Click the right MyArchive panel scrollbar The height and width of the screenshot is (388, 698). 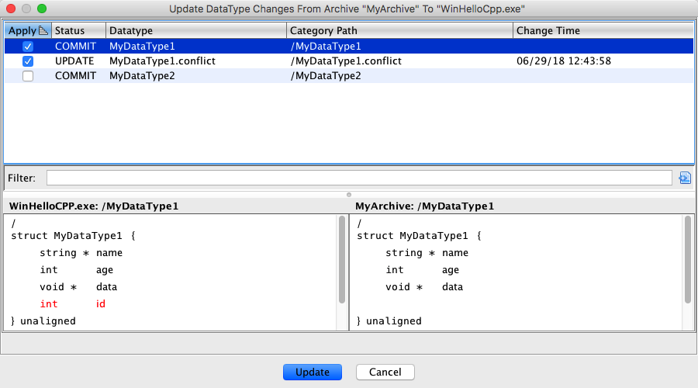point(687,260)
